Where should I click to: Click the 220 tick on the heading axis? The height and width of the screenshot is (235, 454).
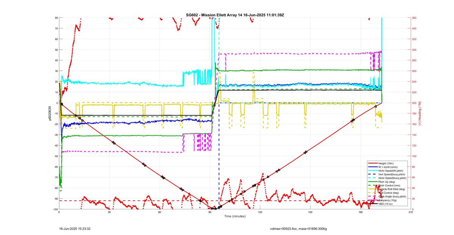tap(415, 92)
